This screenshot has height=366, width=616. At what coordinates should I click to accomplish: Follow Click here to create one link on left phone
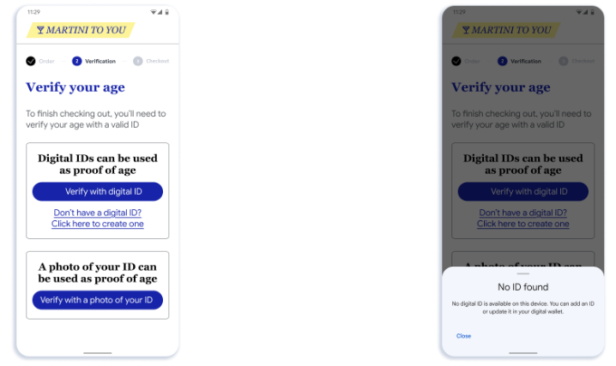[98, 224]
